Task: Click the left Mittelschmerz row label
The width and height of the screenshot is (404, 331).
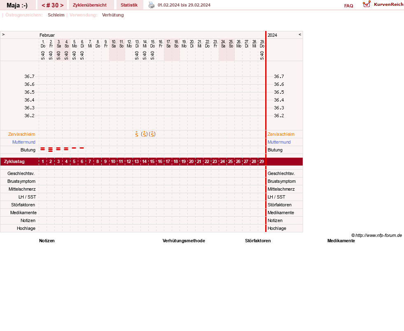Action: tap(22, 189)
